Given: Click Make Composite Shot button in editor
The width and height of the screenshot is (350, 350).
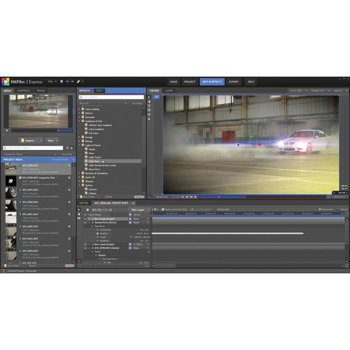Looking at the screenshot, I should [x=174, y=209].
